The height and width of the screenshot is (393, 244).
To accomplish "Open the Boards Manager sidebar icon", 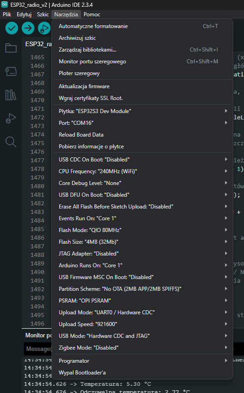I will (11, 71).
